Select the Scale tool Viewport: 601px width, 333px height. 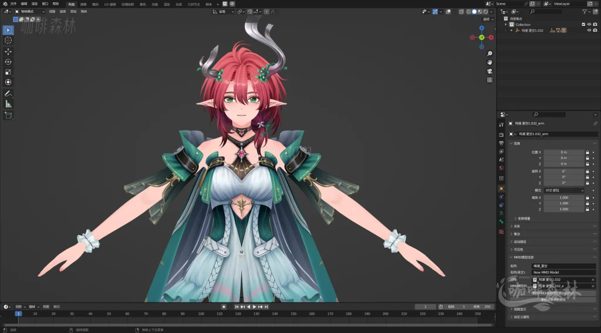pos(8,72)
